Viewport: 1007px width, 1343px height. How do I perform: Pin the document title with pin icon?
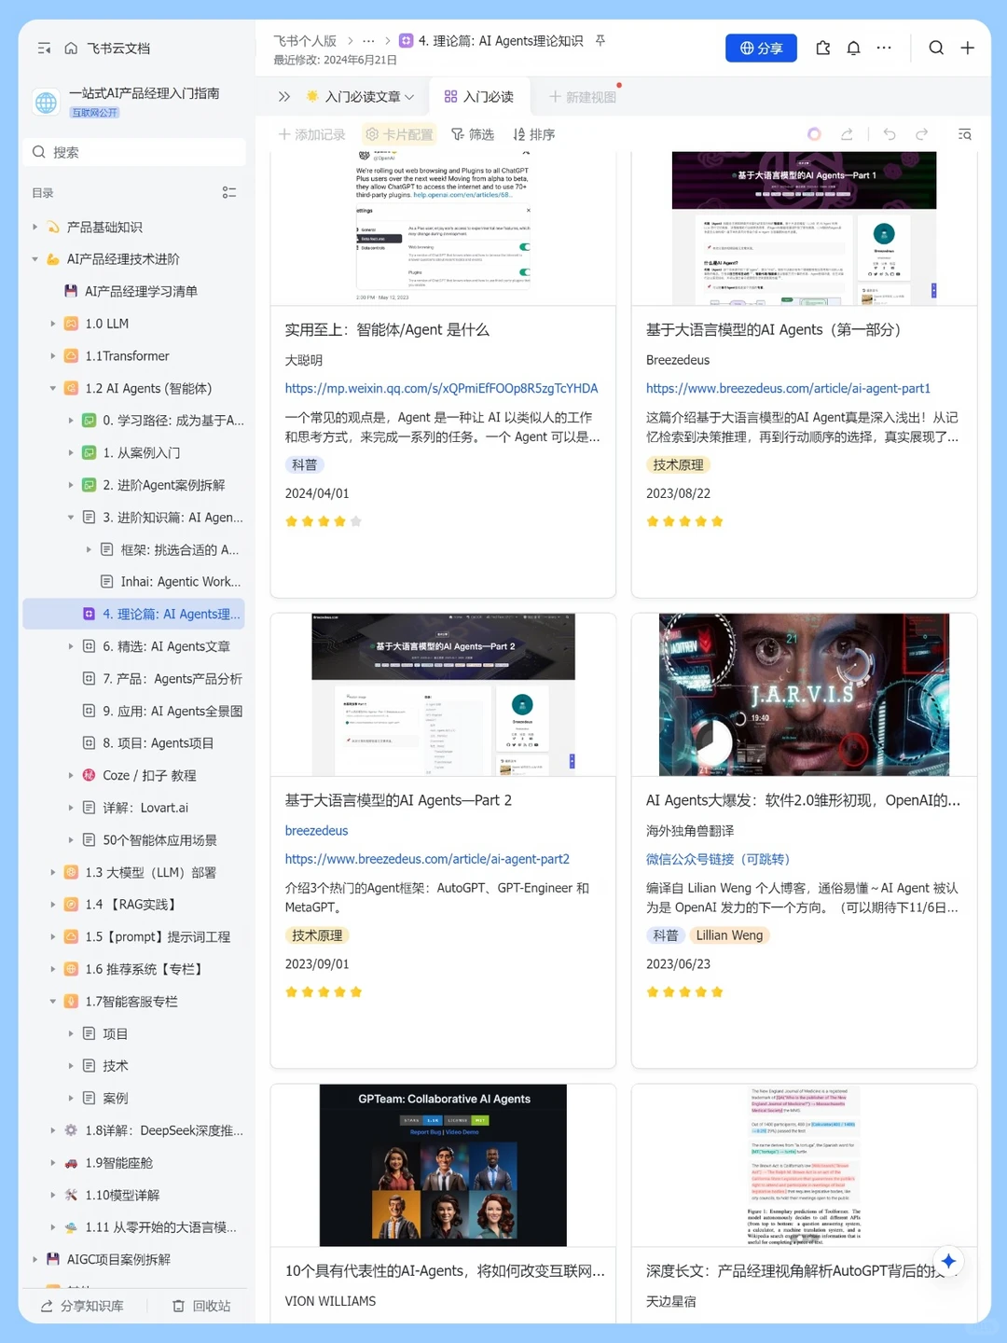pos(600,40)
